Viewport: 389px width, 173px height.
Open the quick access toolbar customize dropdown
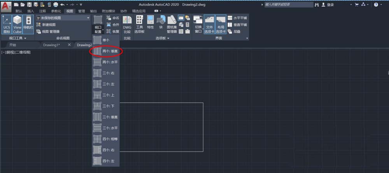click(x=81, y=4)
